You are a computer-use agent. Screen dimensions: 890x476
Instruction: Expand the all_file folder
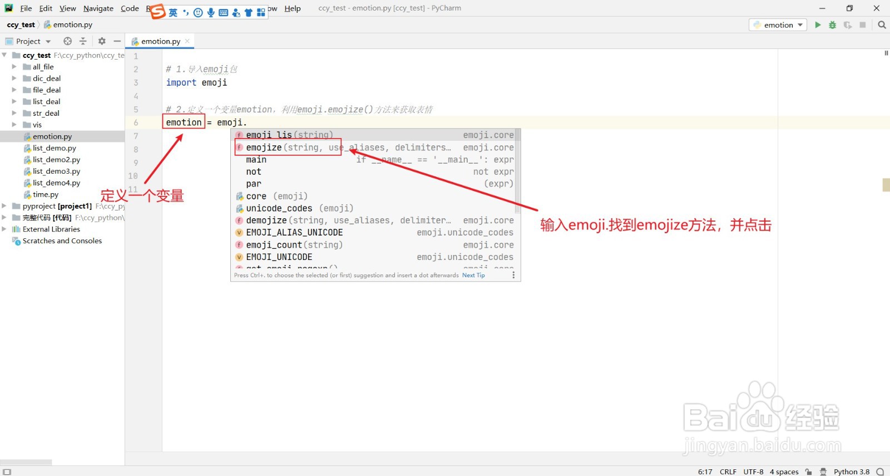14,67
